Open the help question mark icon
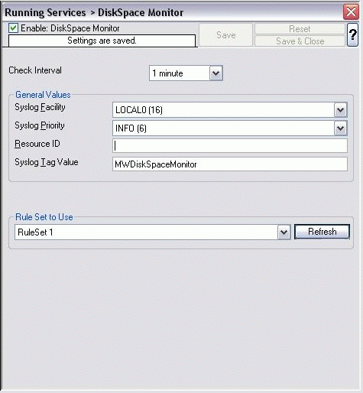This screenshot has height=393, width=363. 352,35
